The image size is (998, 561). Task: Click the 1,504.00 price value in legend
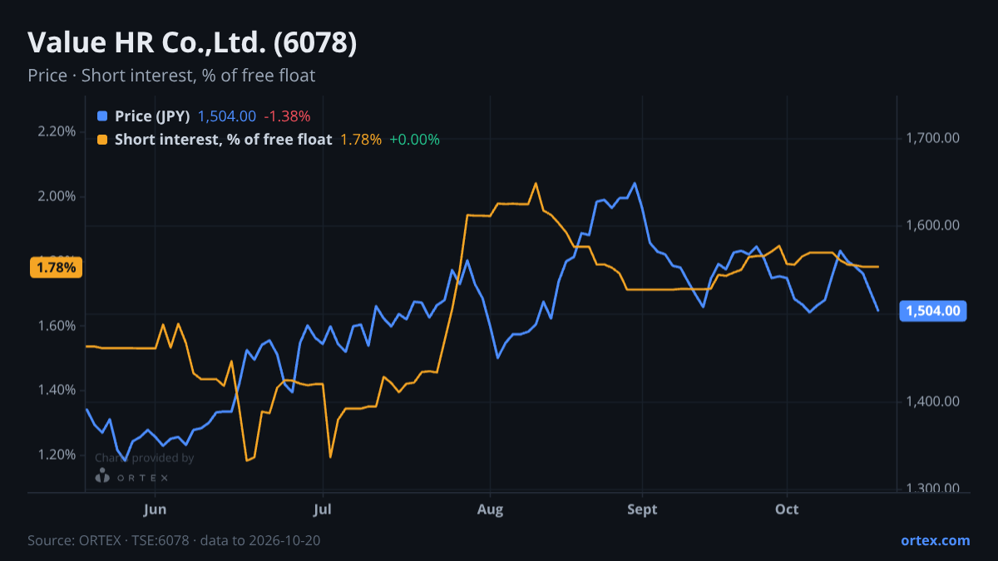pos(227,116)
